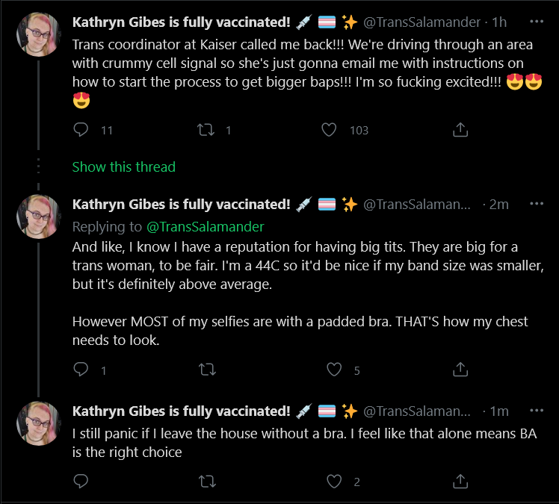
Task: Reply to the 44C band size tweet
Action: click(x=81, y=370)
